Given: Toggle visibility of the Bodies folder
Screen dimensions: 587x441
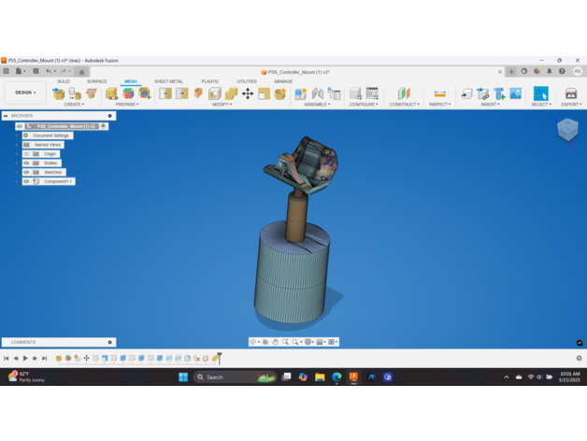Looking at the screenshot, I should (27, 164).
